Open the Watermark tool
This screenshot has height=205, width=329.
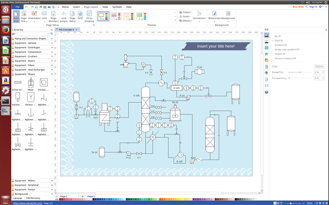point(214,16)
